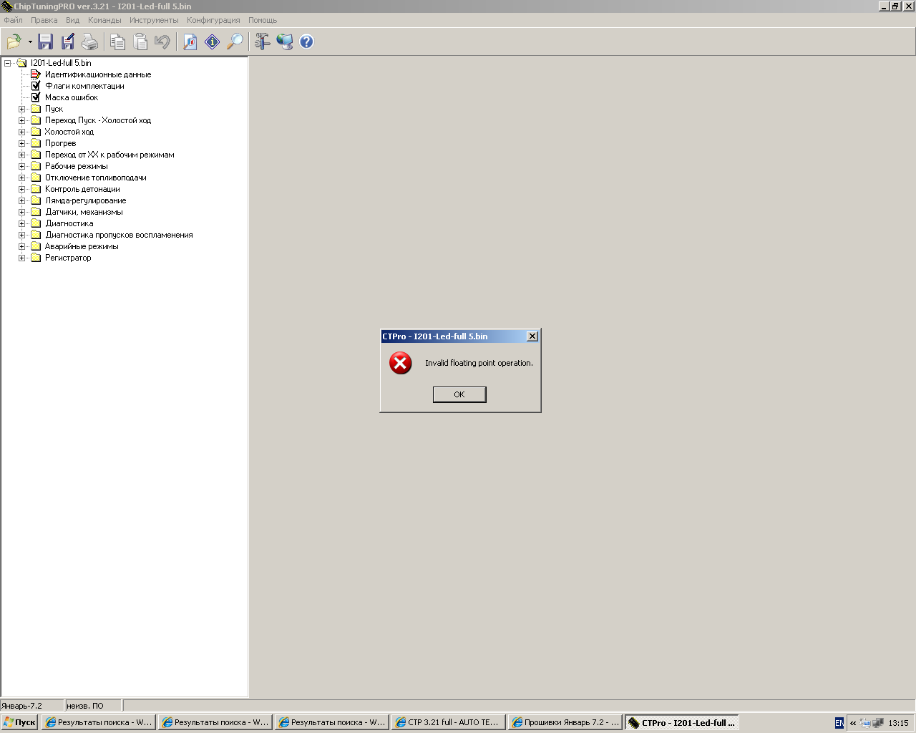Screen dimensions: 916x733
Task: Click the blue question mark Help icon
Action: [x=307, y=42]
